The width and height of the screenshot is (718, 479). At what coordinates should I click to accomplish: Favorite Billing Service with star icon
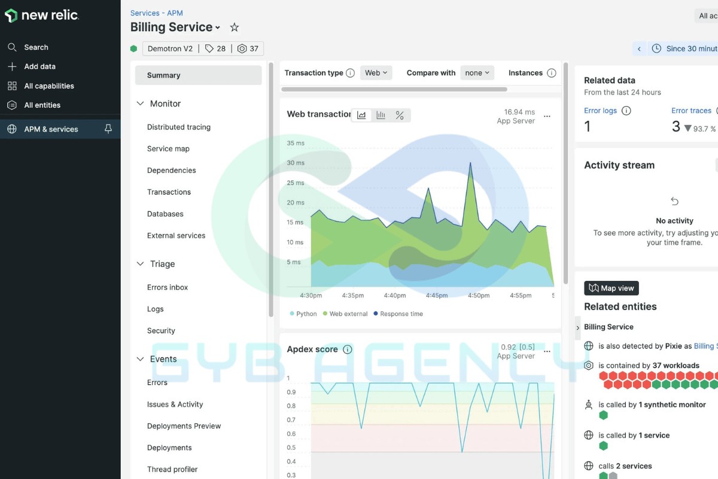click(235, 27)
